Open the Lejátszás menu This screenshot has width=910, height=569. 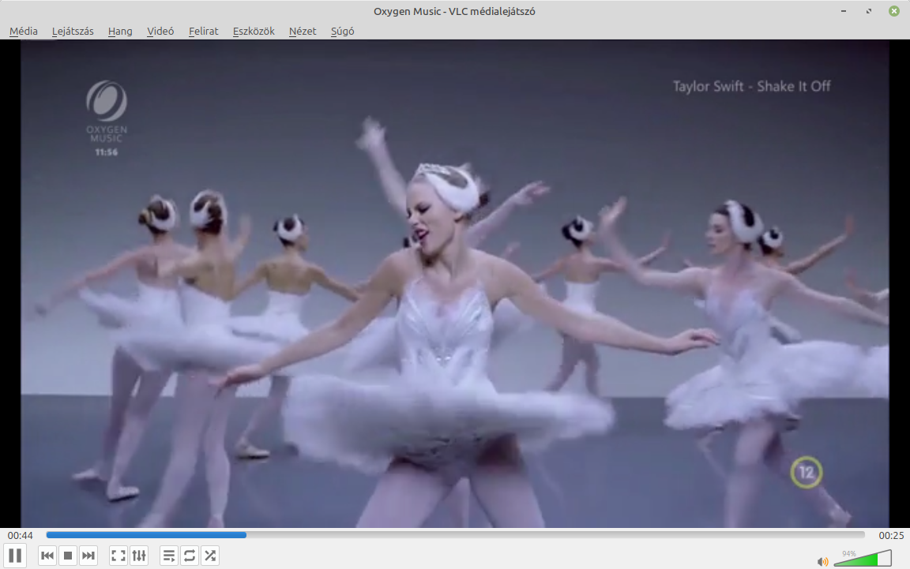click(x=73, y=31)
